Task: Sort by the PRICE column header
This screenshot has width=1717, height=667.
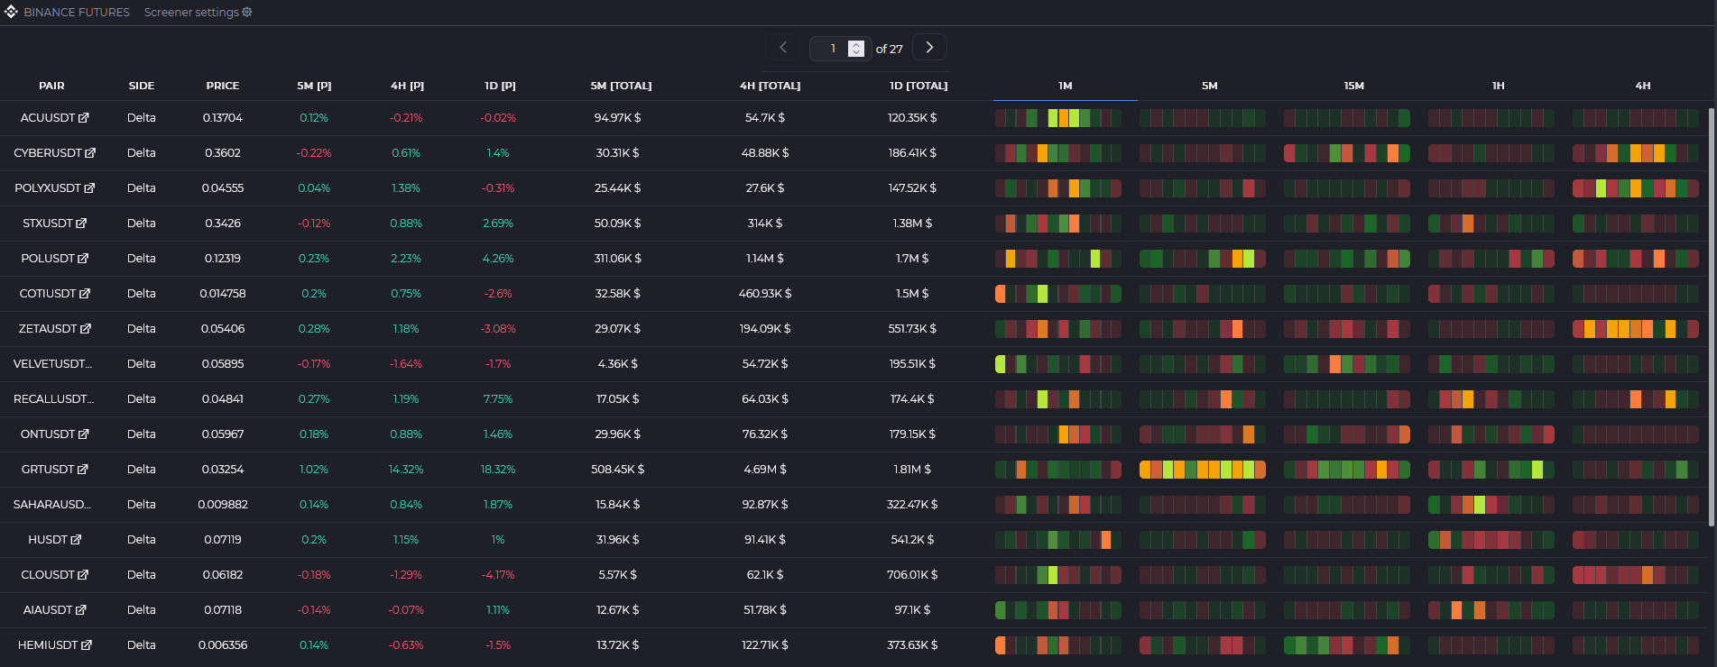Action: click(223, 86)
